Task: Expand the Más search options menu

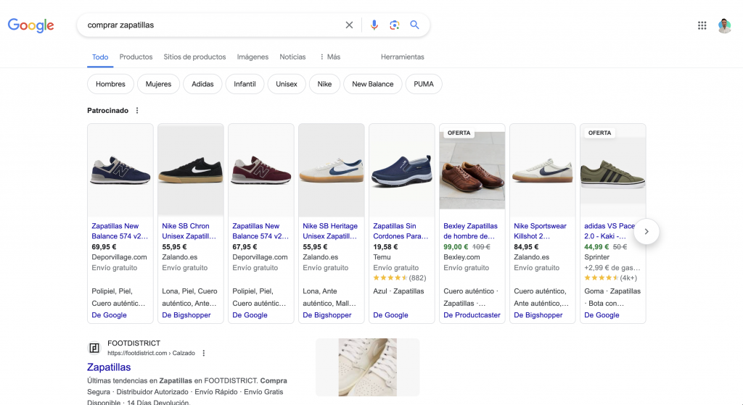Action: (x=329, y=57)
